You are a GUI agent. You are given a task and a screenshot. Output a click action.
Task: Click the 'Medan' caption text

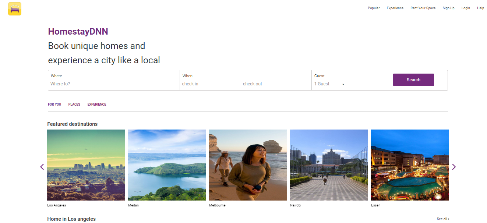[134, 205]
